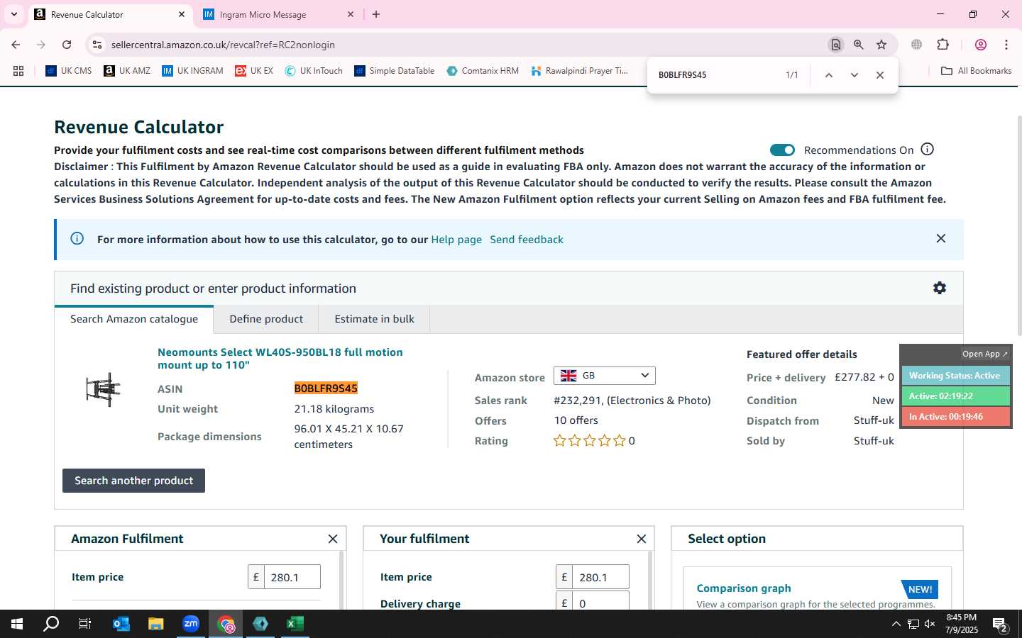Open UK INGRAM bookmark

click(192, 71)
